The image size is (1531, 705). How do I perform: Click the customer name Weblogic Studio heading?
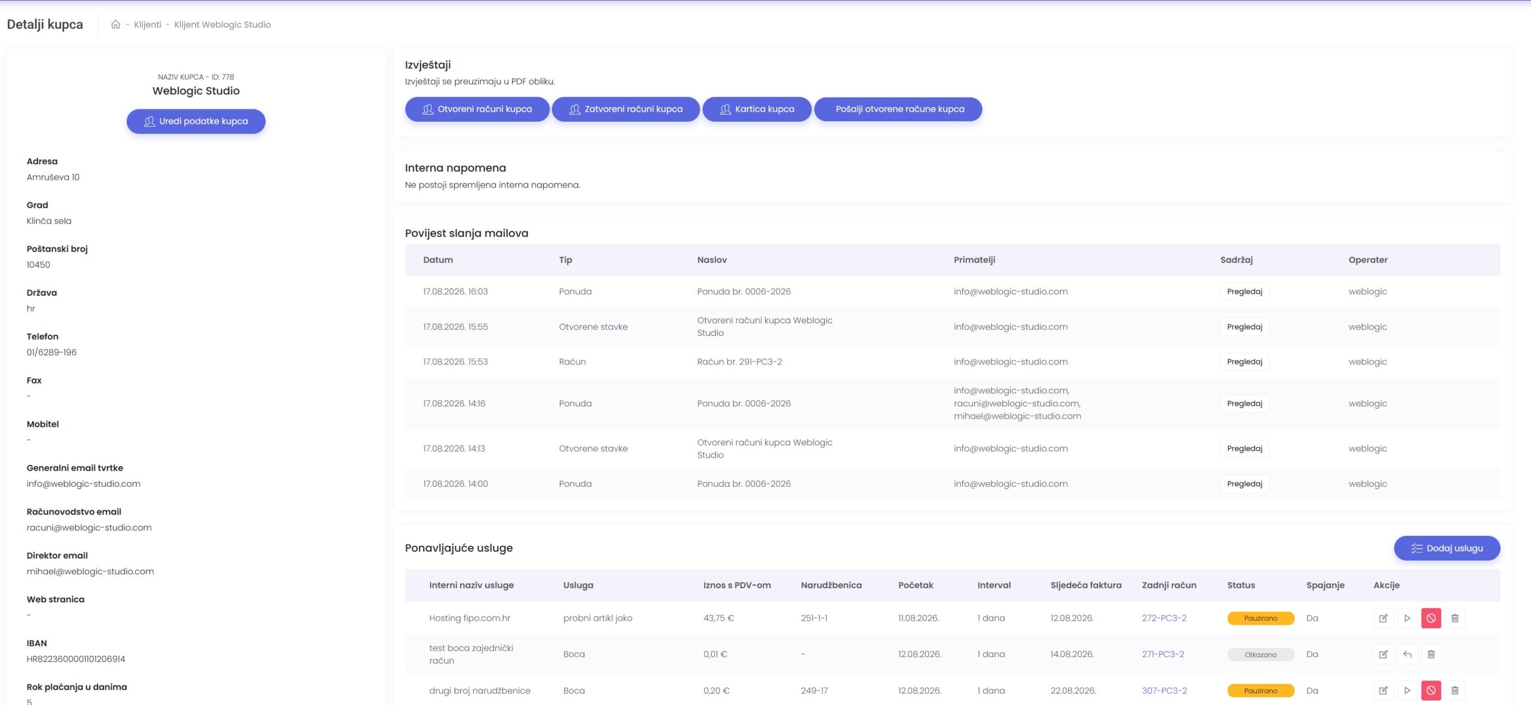(x=196, y=91)
